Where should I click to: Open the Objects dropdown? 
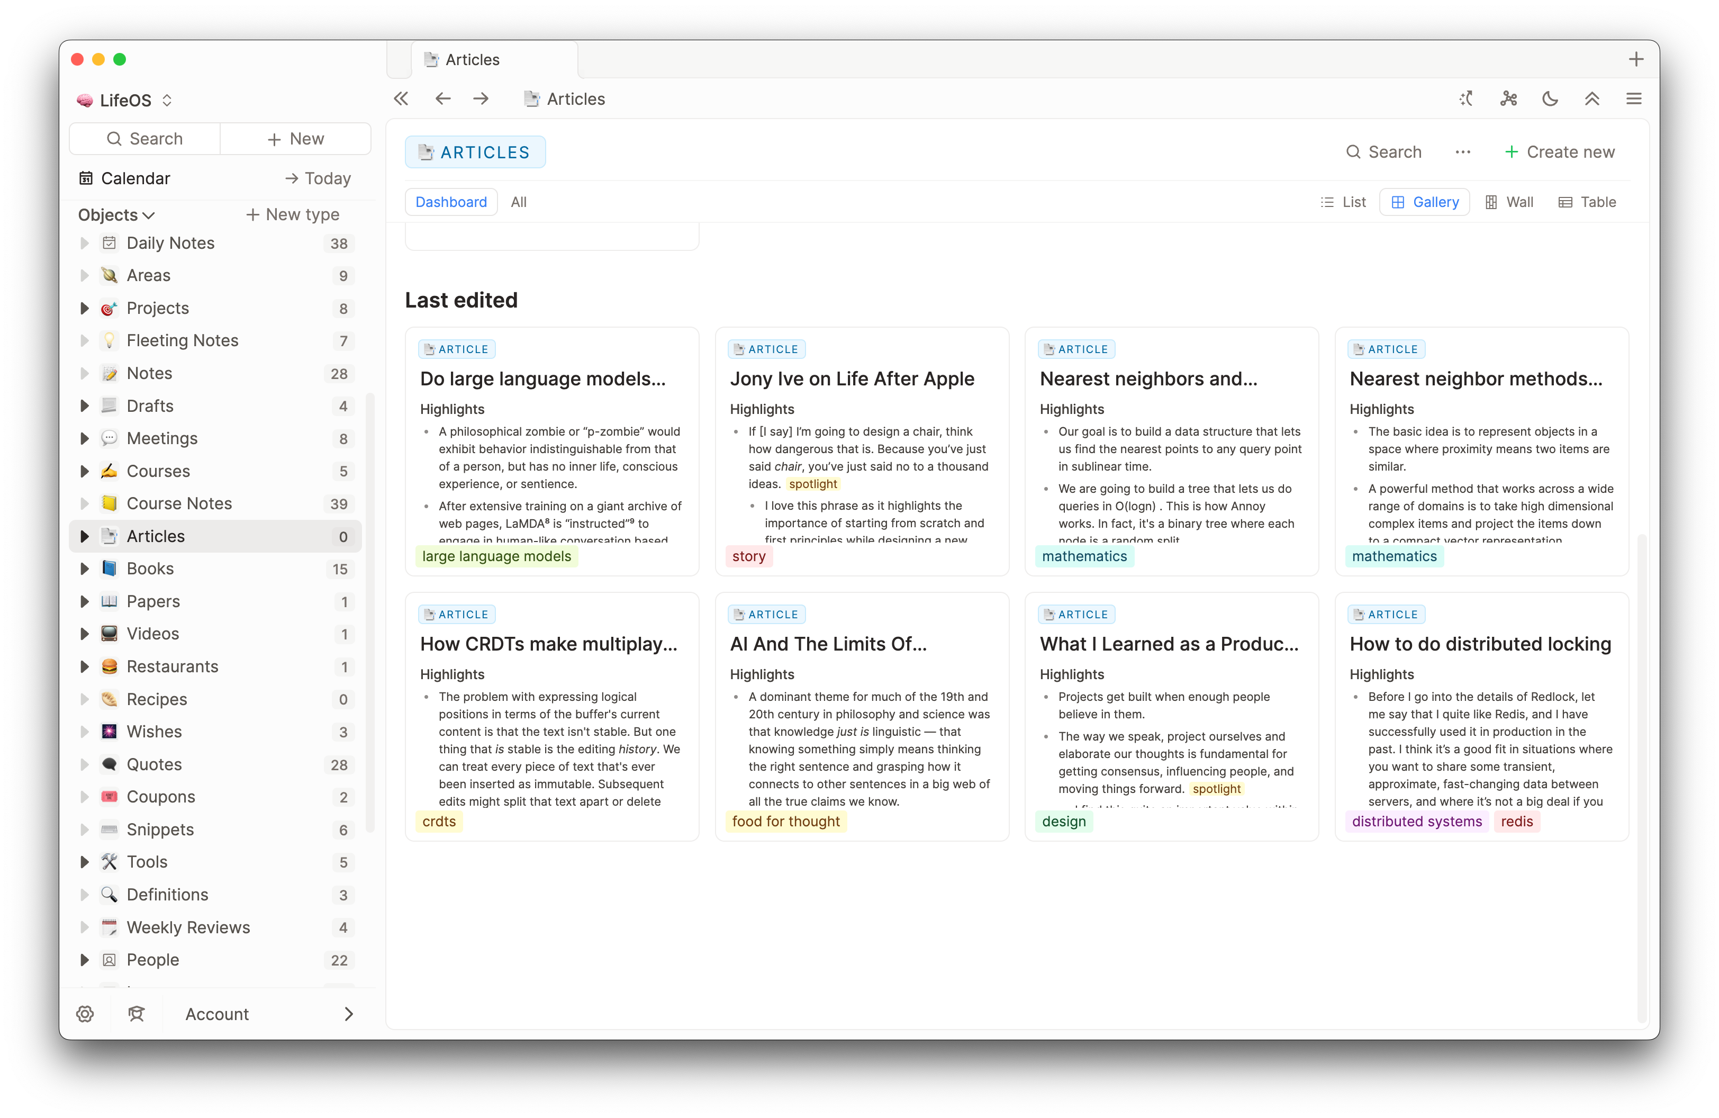click(115, 214)
